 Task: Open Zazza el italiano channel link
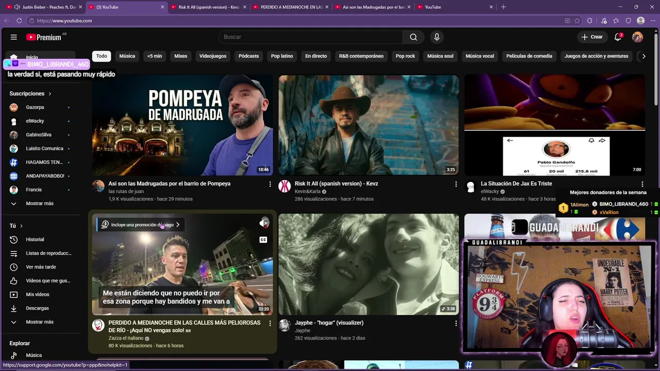point(126,339)
